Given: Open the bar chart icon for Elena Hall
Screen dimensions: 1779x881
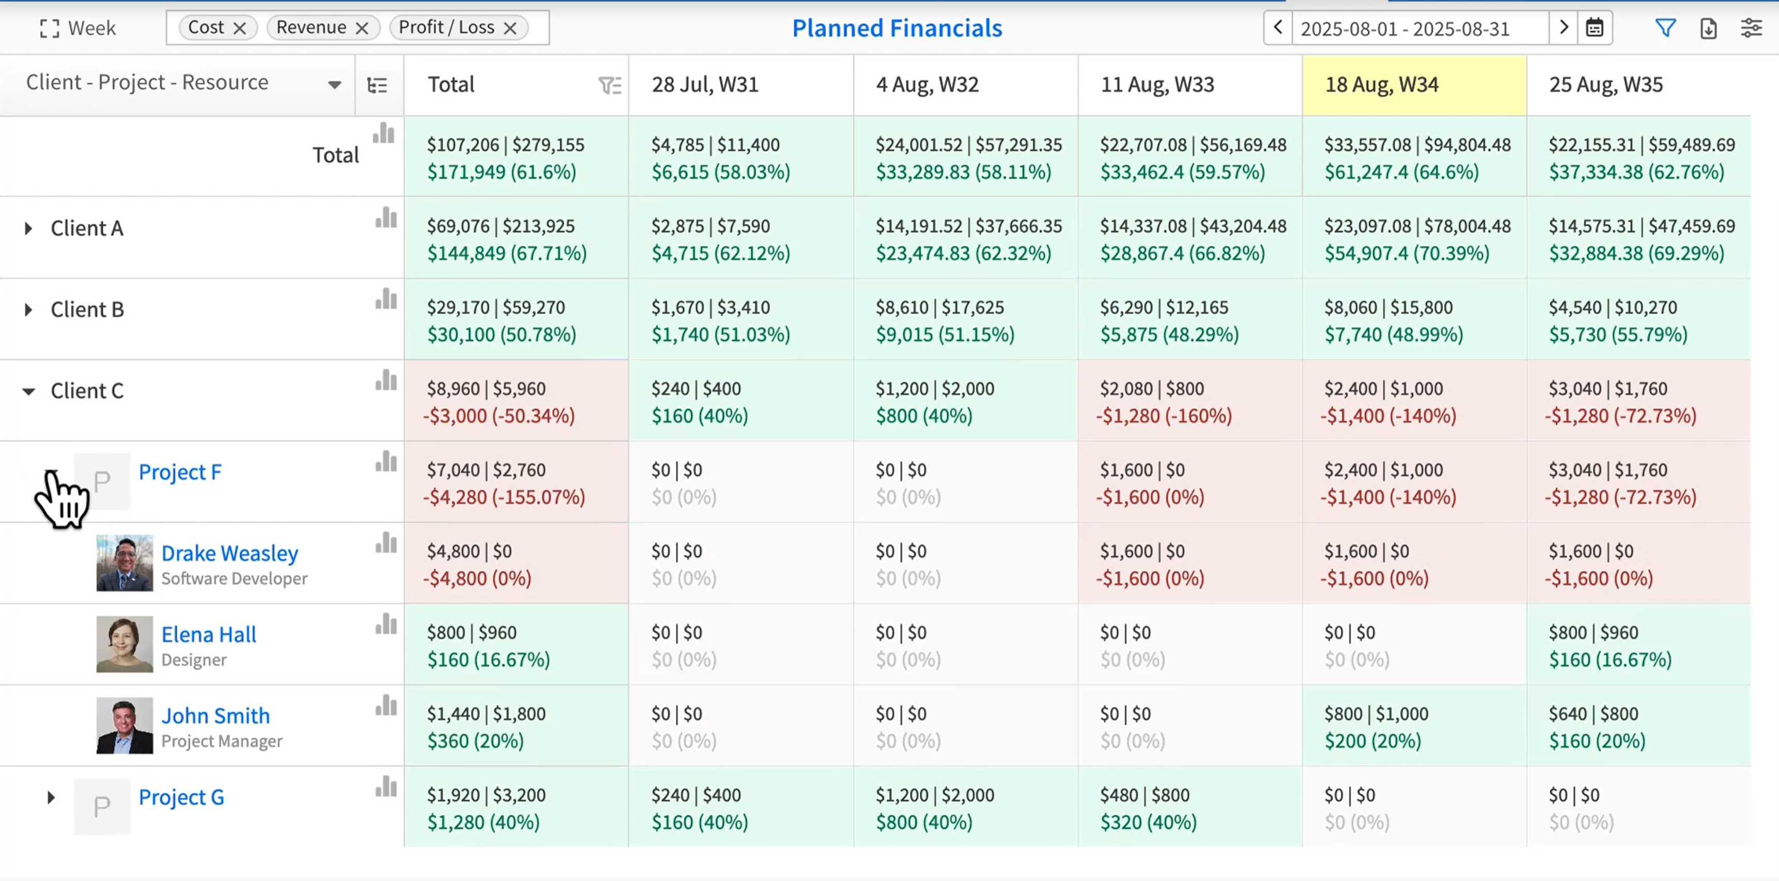Looking at the screenshot, I should 386,624.
